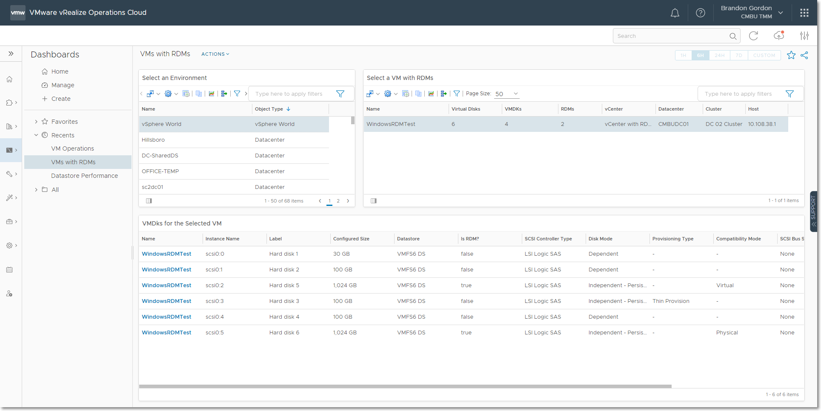Click export arrow icon in Select a VM toolbar

pos(444,94)
